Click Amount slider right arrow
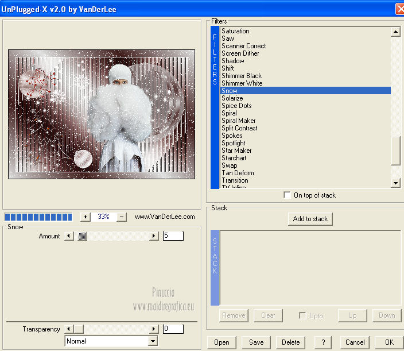404x351 pixels. (x=154, y=236)
